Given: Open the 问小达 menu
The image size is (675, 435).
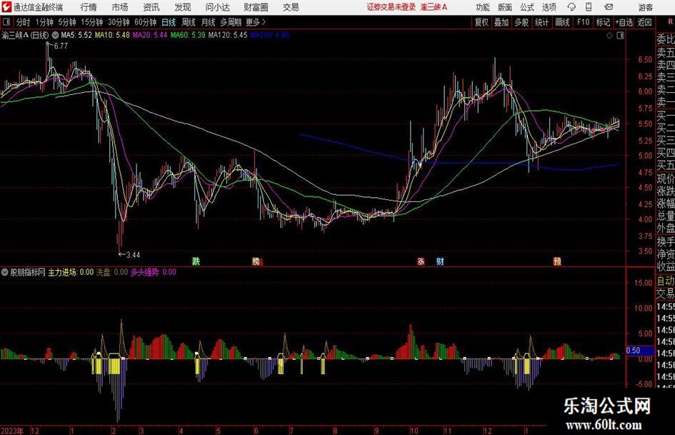Looking at the screenshot, I should pyautogui.click(x=217, y=7).
